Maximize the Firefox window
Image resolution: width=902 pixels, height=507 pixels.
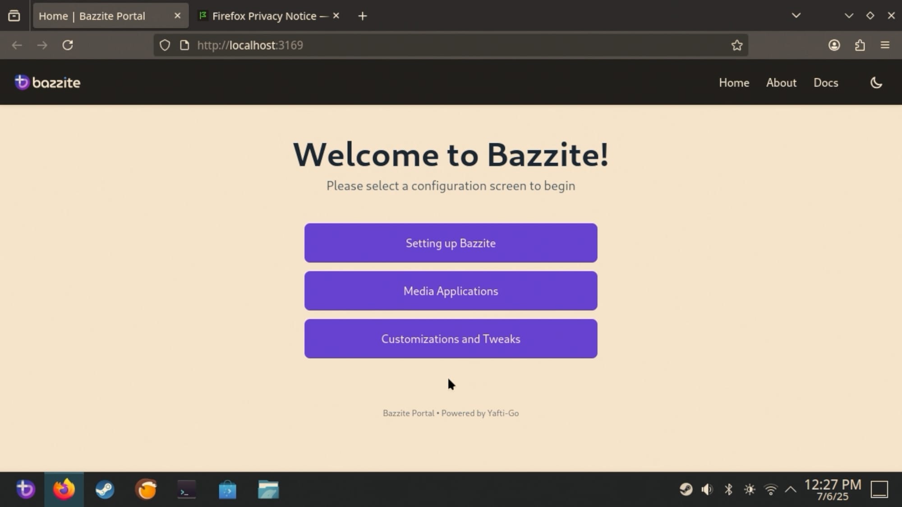[870, 16]
